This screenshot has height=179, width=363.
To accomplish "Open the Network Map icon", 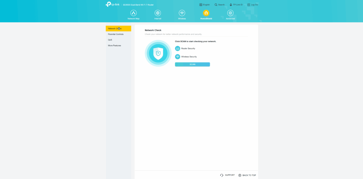I will point(134,13).
